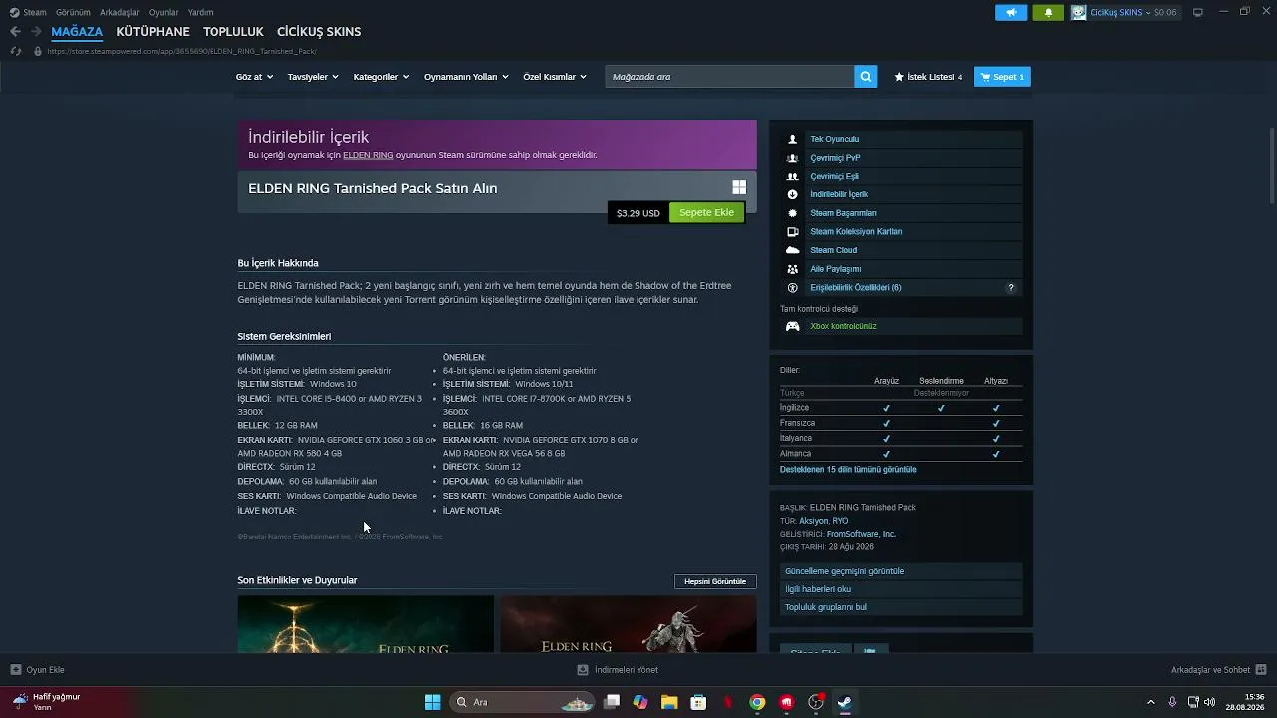Image resolution: width=1277 pixels, height=718 pixels.
Task: Open İndirmeleri Yönet downloads manager
Action: click(618, 670)
